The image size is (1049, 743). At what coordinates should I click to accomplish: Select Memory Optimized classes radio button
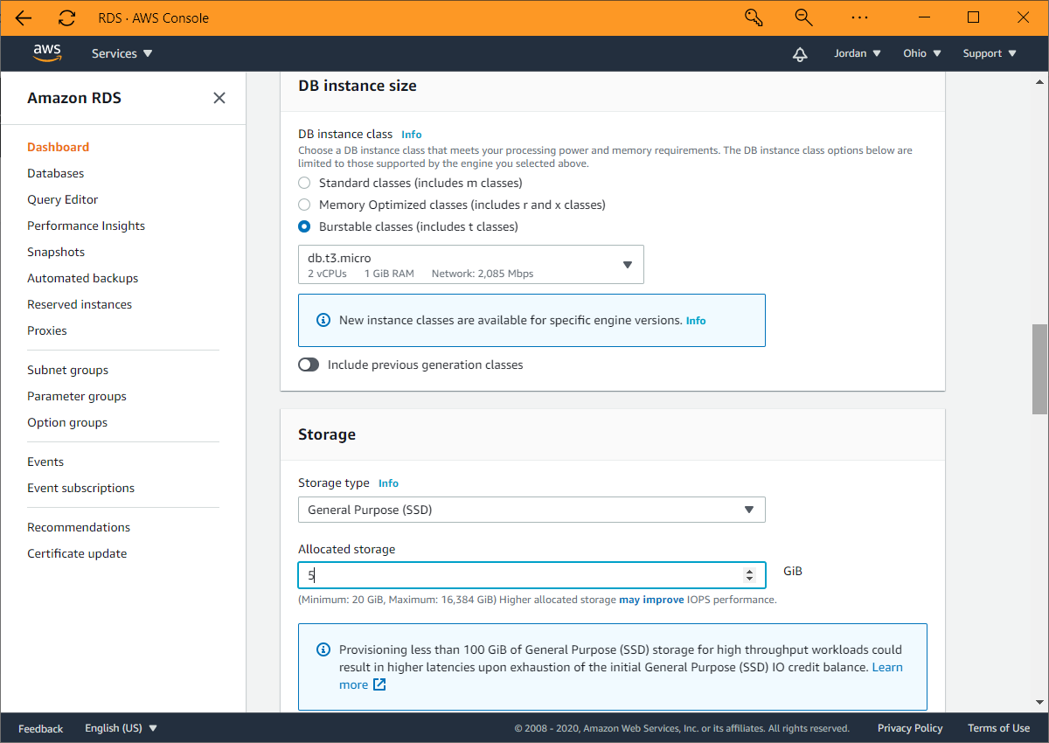click(x=304, y=205)
